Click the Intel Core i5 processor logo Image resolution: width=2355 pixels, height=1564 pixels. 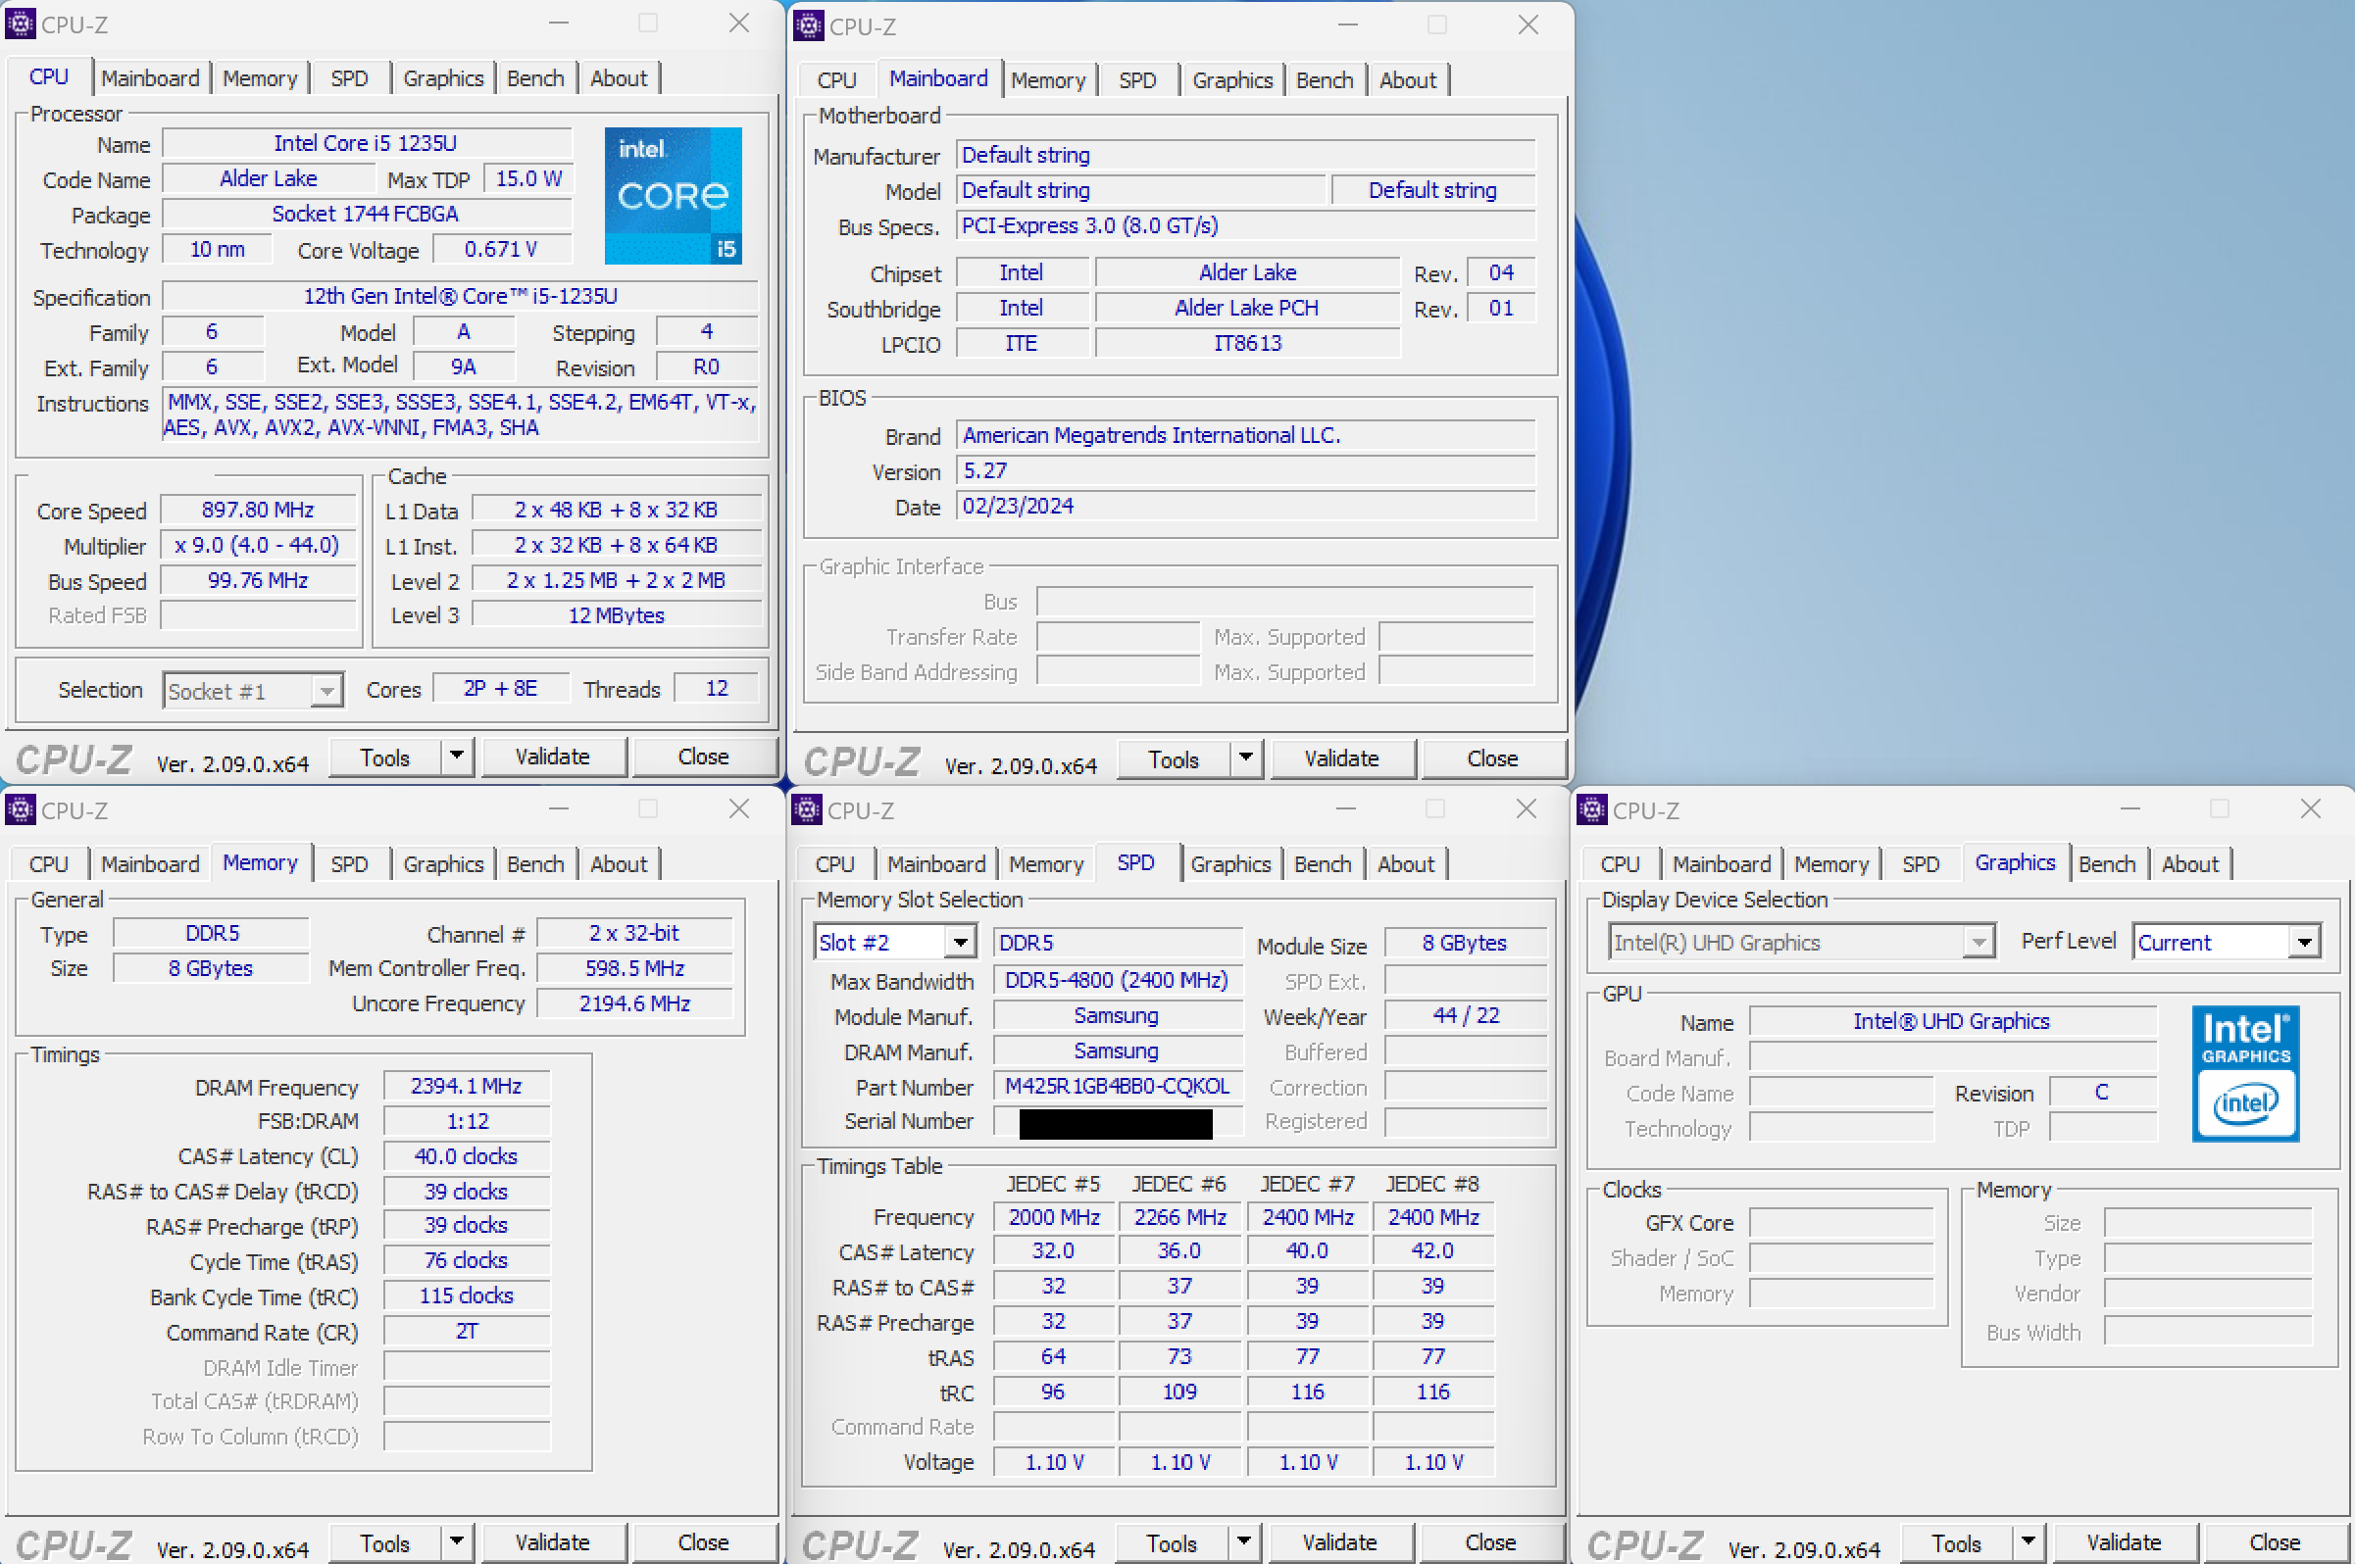tap(673, 194)
